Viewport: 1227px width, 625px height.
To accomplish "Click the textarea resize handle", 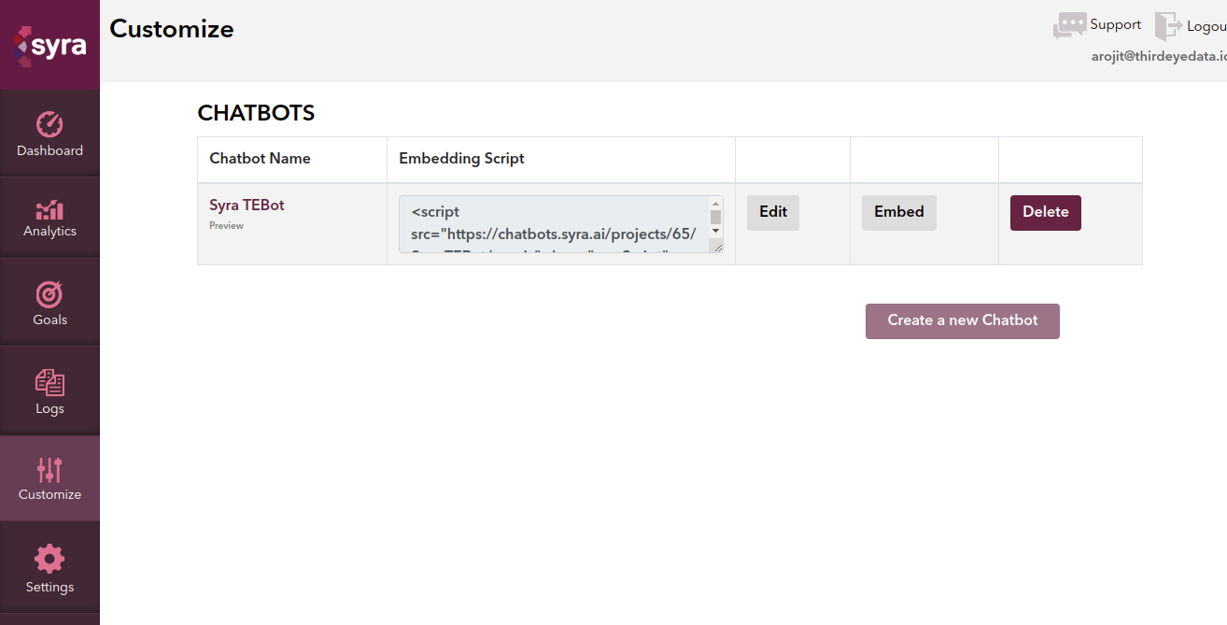I will (x=716, y=246).
